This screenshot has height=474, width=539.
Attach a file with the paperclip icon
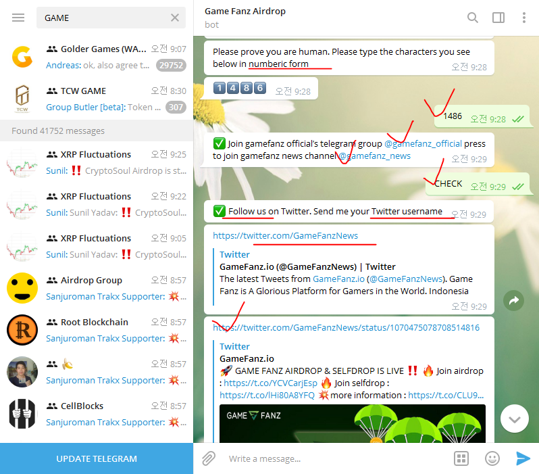(209, 458)
